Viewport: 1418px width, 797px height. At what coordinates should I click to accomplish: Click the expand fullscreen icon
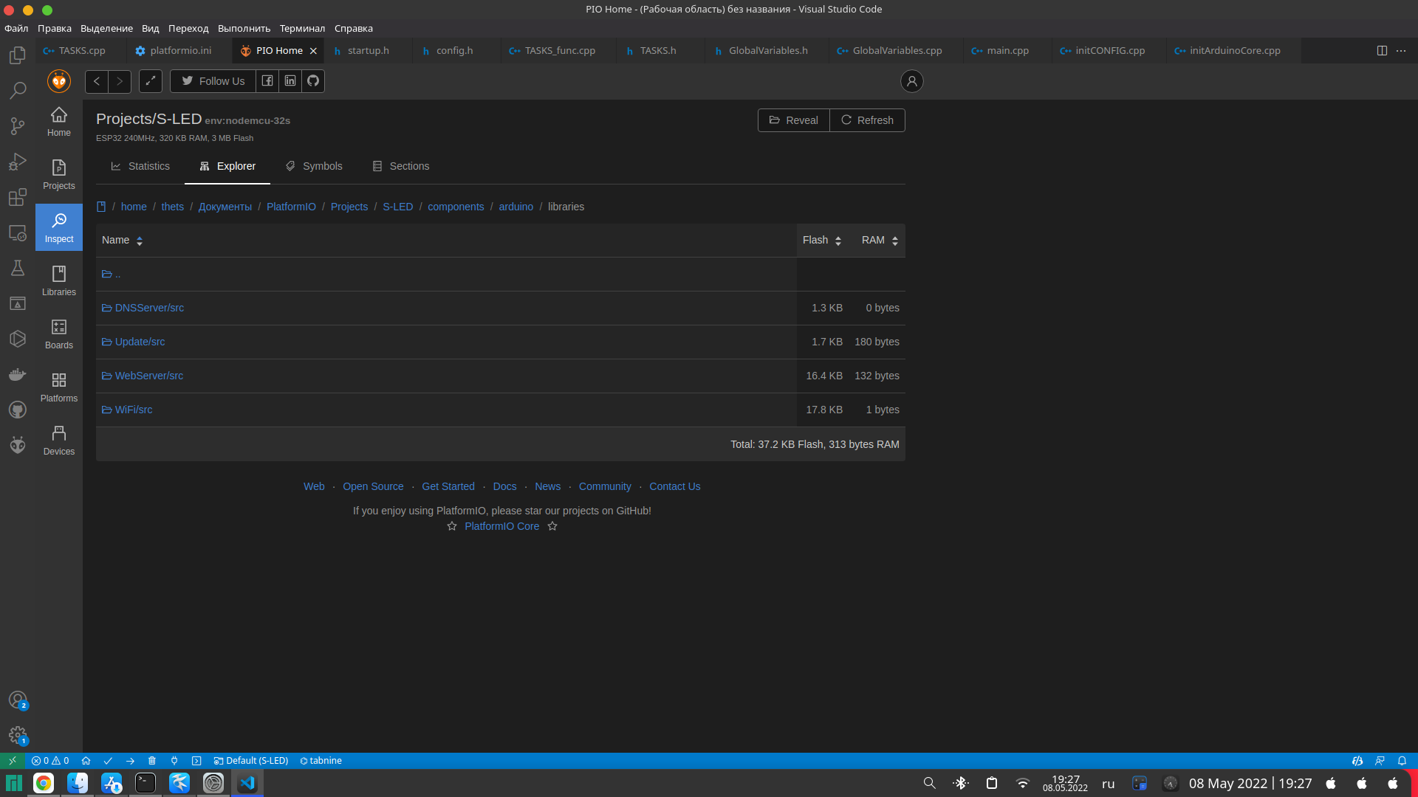click(x=151, y=81)
